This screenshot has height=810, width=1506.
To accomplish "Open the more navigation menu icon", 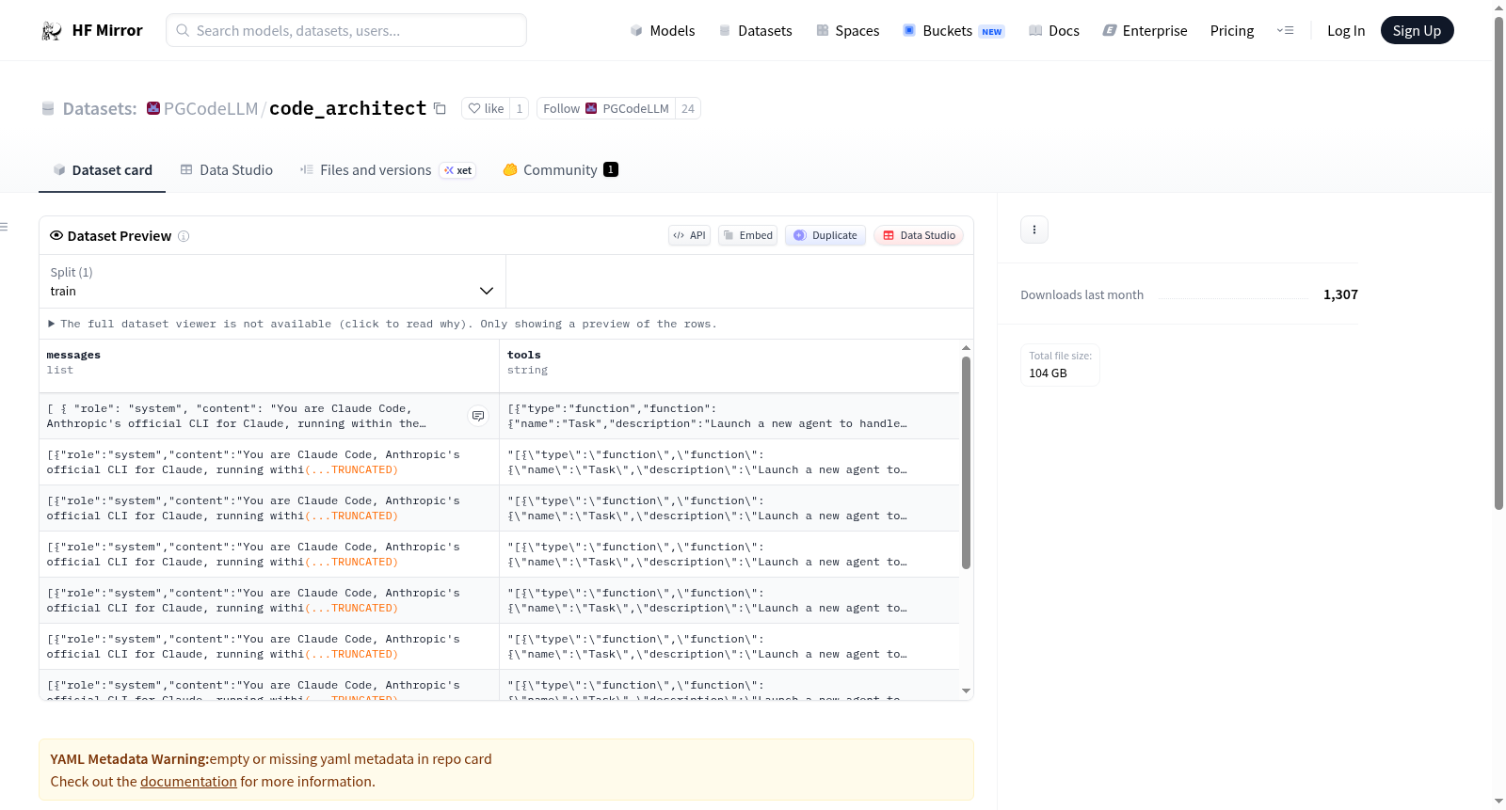I will 1285,30.
